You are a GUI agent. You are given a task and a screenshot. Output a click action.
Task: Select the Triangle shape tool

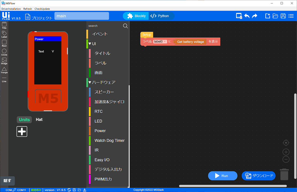(4, 70)
